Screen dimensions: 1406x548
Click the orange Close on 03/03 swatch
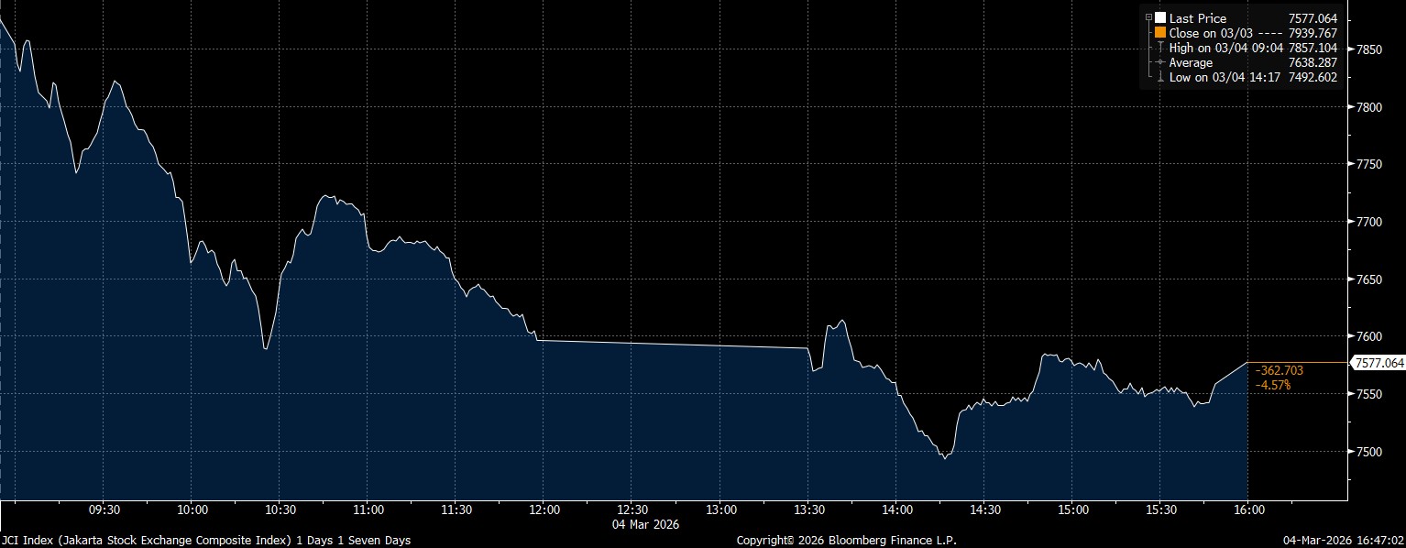pyautogui.click(x=1159, y=33)
